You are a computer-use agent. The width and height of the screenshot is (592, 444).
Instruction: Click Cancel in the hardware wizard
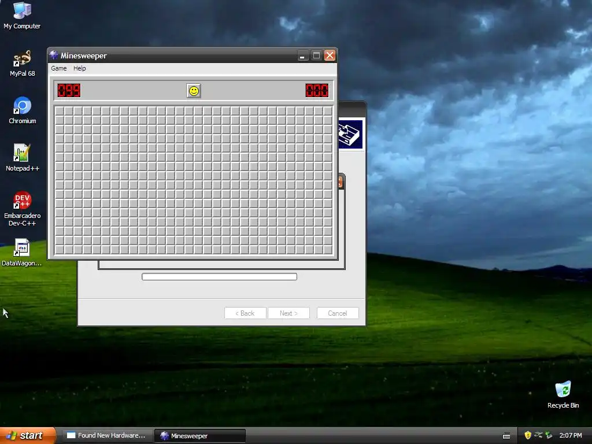pos(338,313)
